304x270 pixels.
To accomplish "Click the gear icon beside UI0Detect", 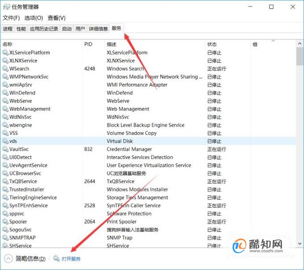I will (5, 157).
